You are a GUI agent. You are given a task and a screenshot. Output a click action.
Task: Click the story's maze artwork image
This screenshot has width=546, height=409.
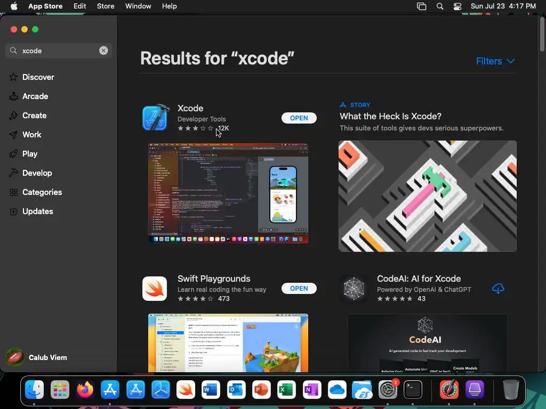pos(427,196)
